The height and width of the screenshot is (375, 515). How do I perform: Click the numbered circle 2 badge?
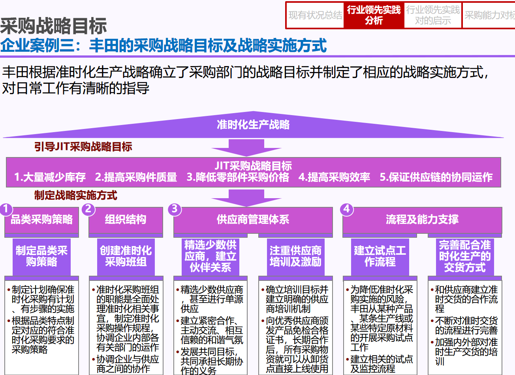pos(88,209)
